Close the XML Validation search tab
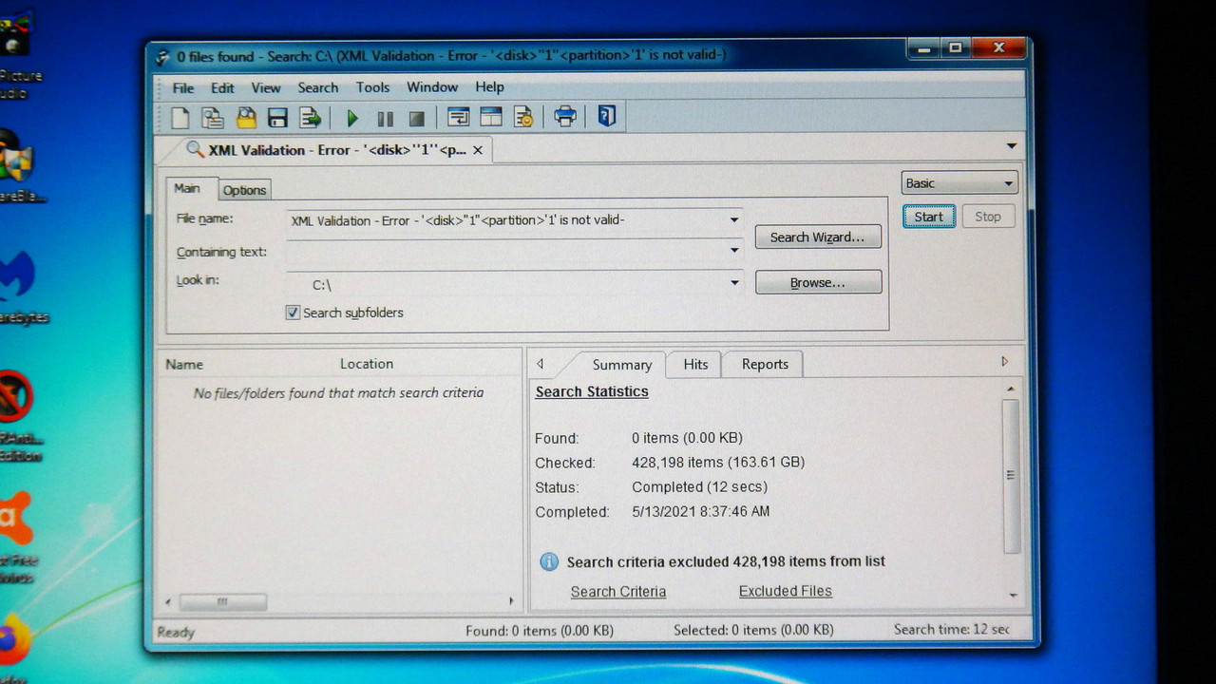The width and height of the screenshot is (1216, 684). [478, 150]
